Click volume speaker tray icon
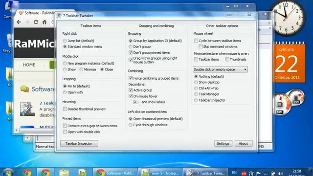The width and height of the screenshot is (313, 176). [x=280, y=174]
